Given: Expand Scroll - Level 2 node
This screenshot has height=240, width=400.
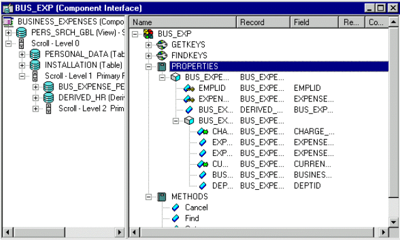Looking at the screenshot, I should (35, 109).
